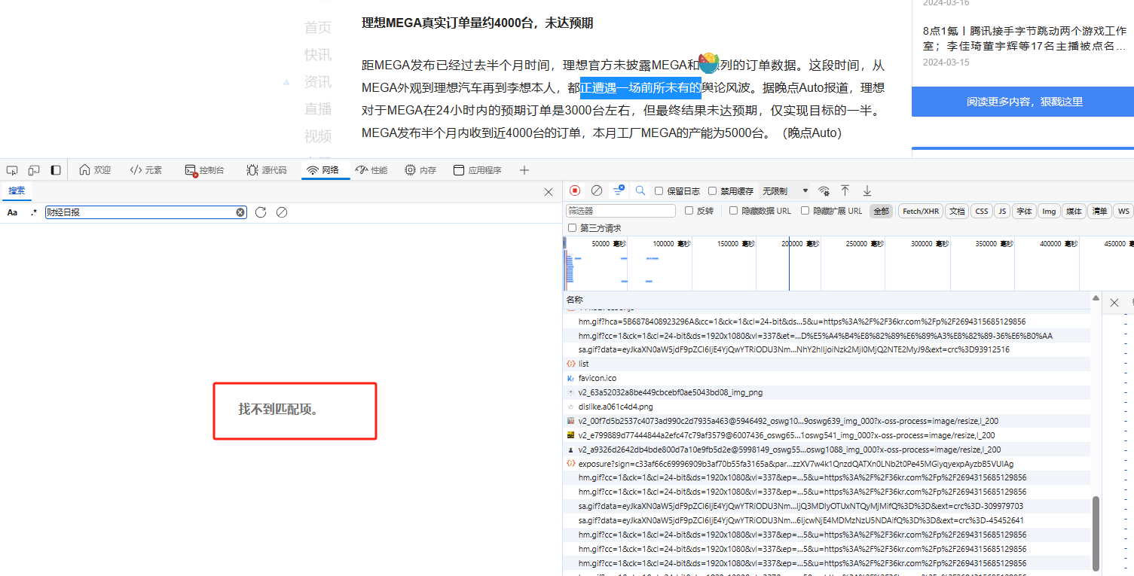
Task: Export HAR file with down arrow icon
Action: tap(867, 191)
